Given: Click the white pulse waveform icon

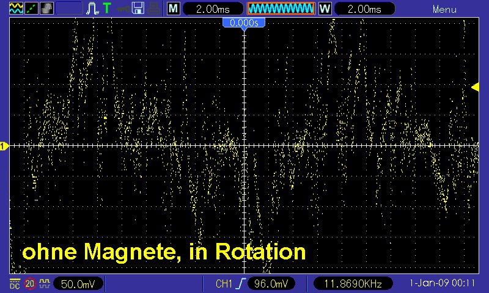Looking at the screenshot, I should [92, 9].
